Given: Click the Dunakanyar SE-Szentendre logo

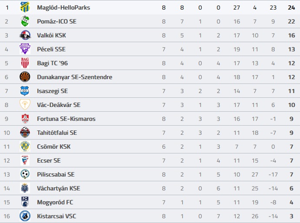Looking at the screenshot, I should 25,77.
